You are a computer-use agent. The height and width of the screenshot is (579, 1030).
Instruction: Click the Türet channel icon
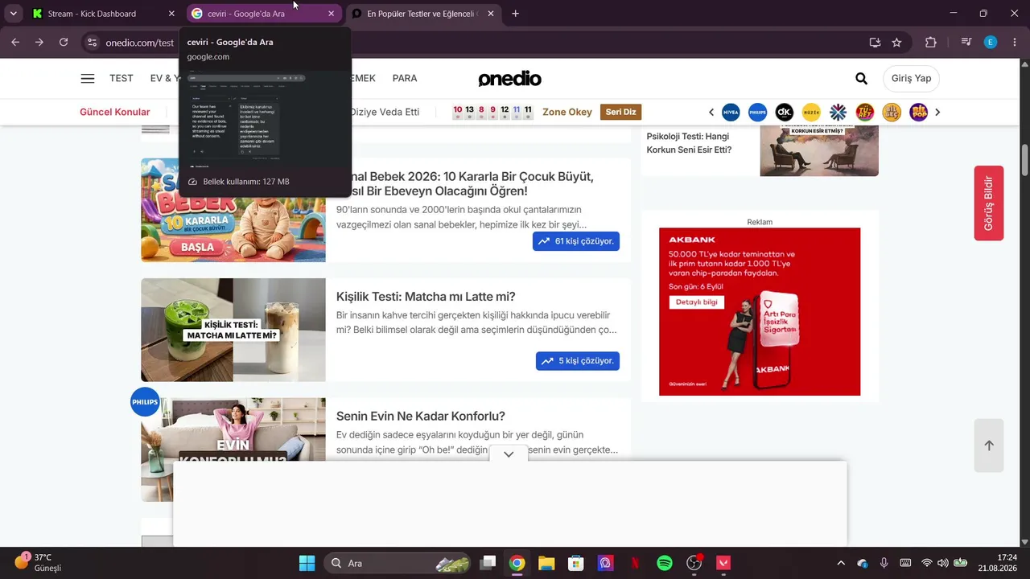coord(865,112)
